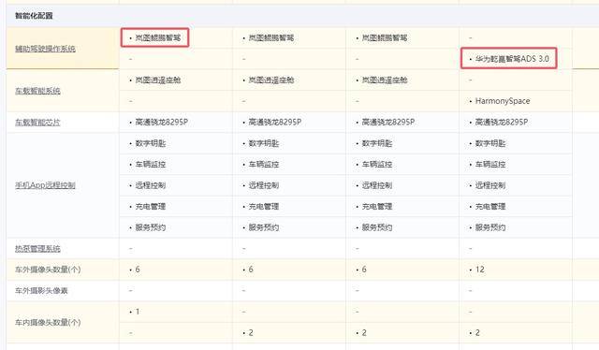Select the exterior camera count value 12
Image resolution: width=599 pixels, height=350 pixels.
[x=480, y=270]
